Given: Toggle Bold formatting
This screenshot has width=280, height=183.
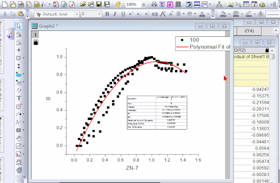Looking at the screenshot, I should click(x=108, y=14).
